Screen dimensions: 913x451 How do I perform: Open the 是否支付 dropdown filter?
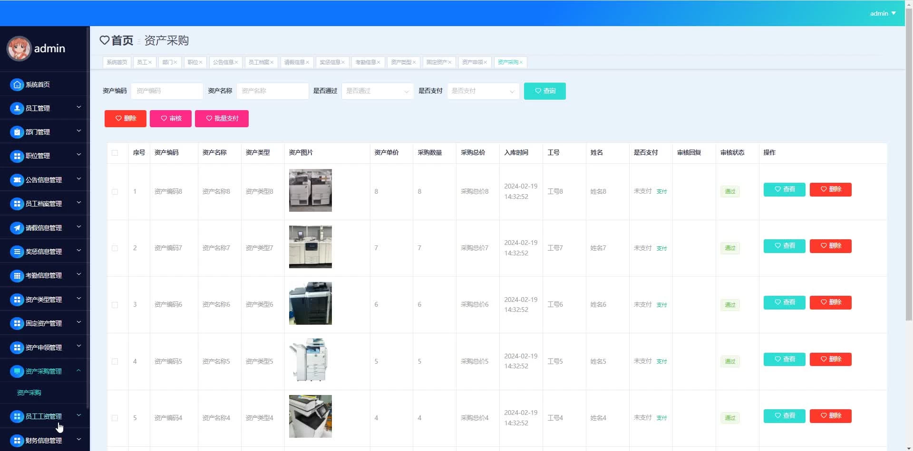pos(483,91)
